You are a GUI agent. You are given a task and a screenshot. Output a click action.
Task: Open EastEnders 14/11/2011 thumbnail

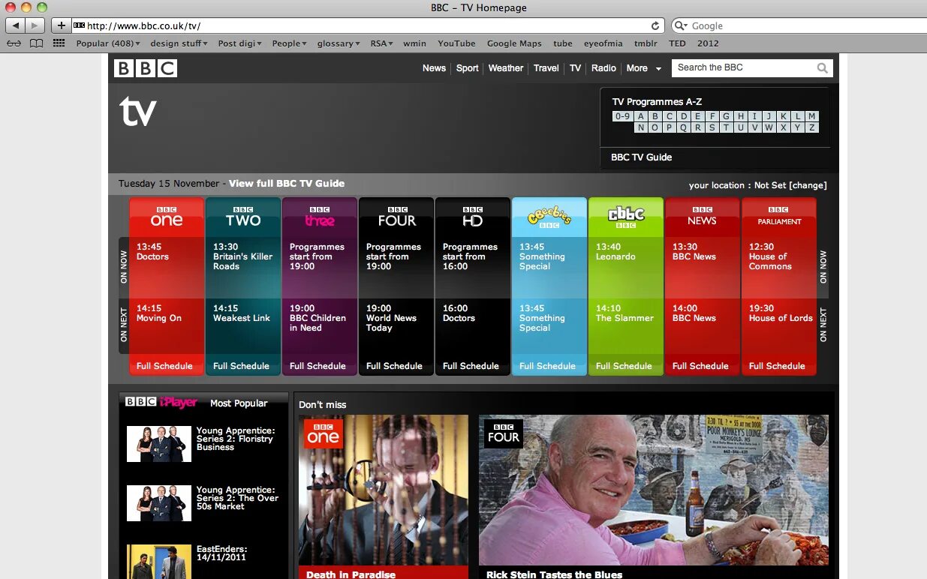pos(159,562)
